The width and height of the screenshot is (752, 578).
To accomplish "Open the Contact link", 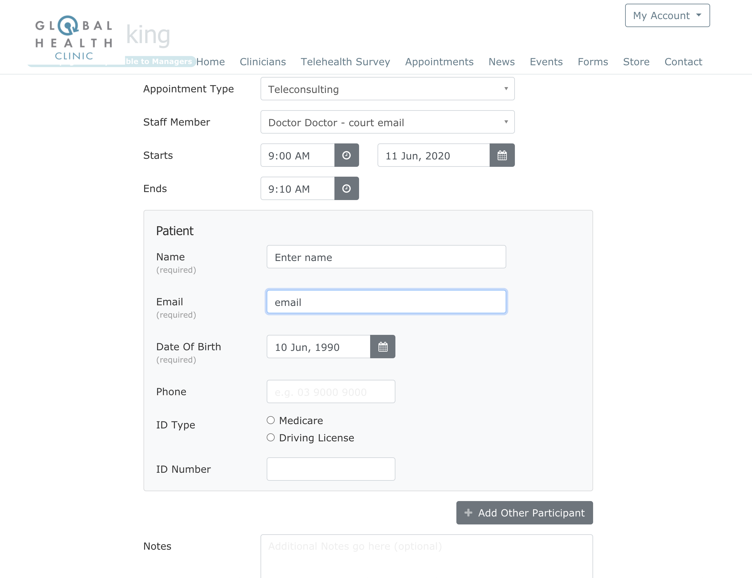I will pos(683,62).
